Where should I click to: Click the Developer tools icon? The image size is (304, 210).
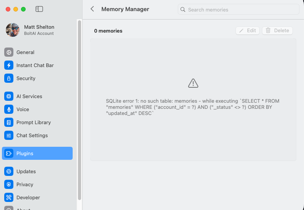tap(9, 198)
